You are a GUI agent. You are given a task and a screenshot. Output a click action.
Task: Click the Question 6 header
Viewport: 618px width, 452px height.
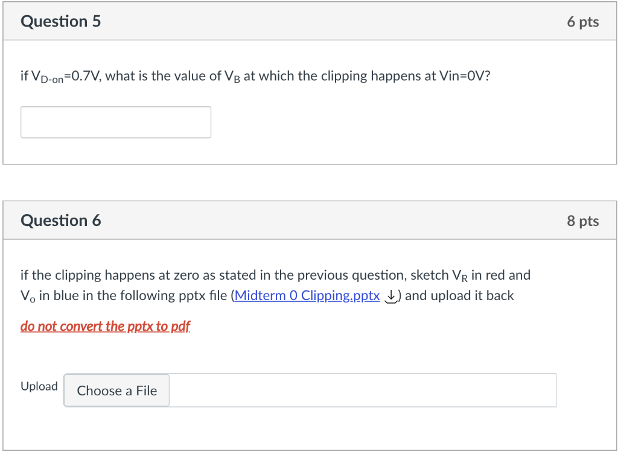(x=60, y=219)
